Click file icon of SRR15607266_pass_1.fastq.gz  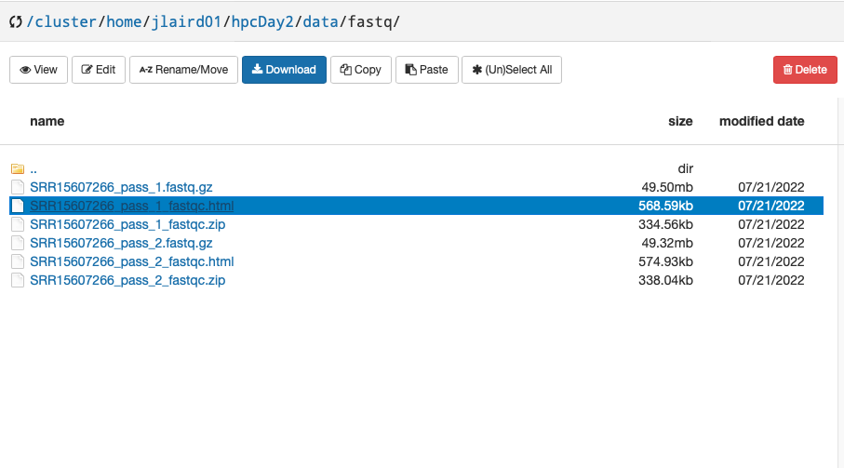point(18,187)
